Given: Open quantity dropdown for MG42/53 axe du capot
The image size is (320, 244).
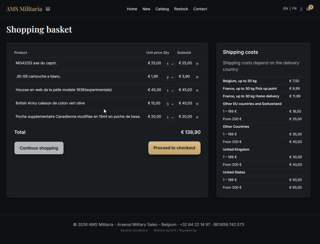Looking at the screenshot, I should click(x=170, y=64).
